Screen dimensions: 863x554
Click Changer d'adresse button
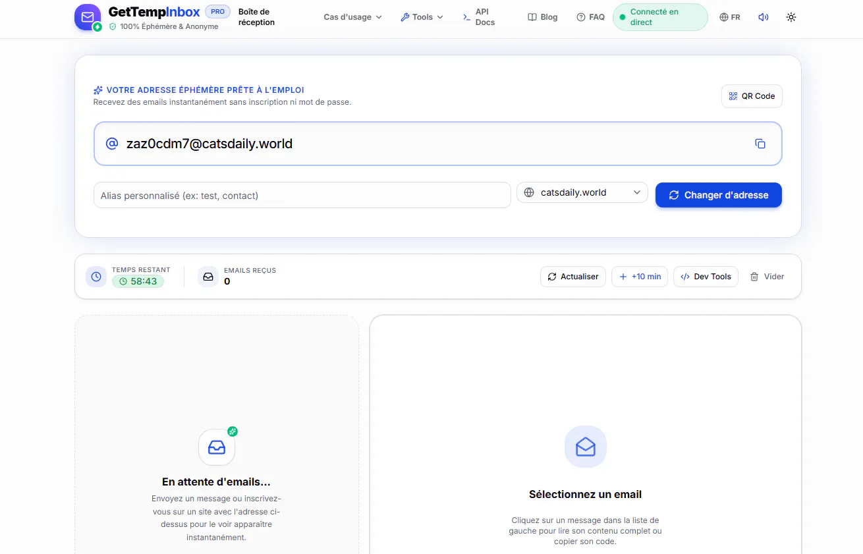[719, 195]
